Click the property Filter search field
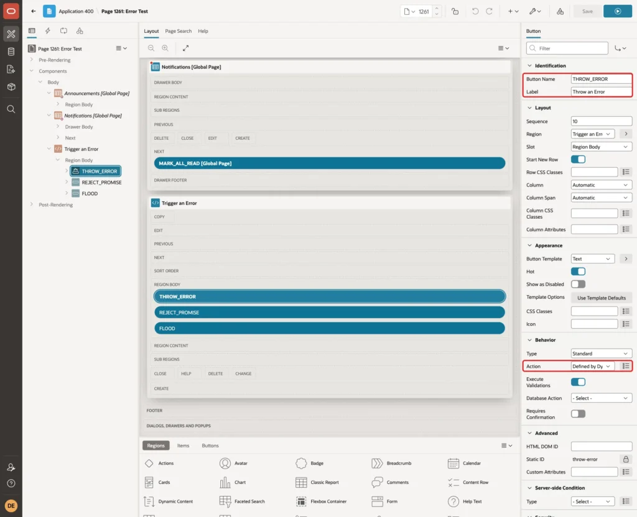637x517 pixels. click(567, 48)
